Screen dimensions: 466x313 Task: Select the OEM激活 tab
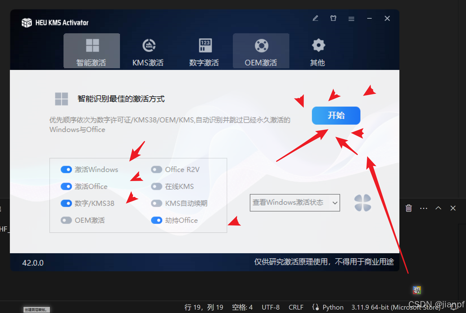click(x=261, y=51)
